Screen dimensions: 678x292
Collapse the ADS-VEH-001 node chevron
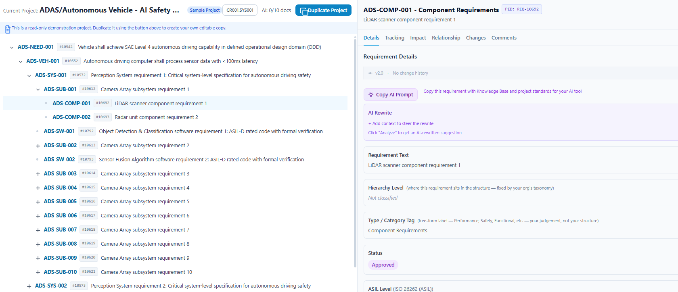coord(21,62)
